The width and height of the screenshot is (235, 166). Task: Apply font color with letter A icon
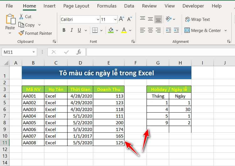(124, 30)
